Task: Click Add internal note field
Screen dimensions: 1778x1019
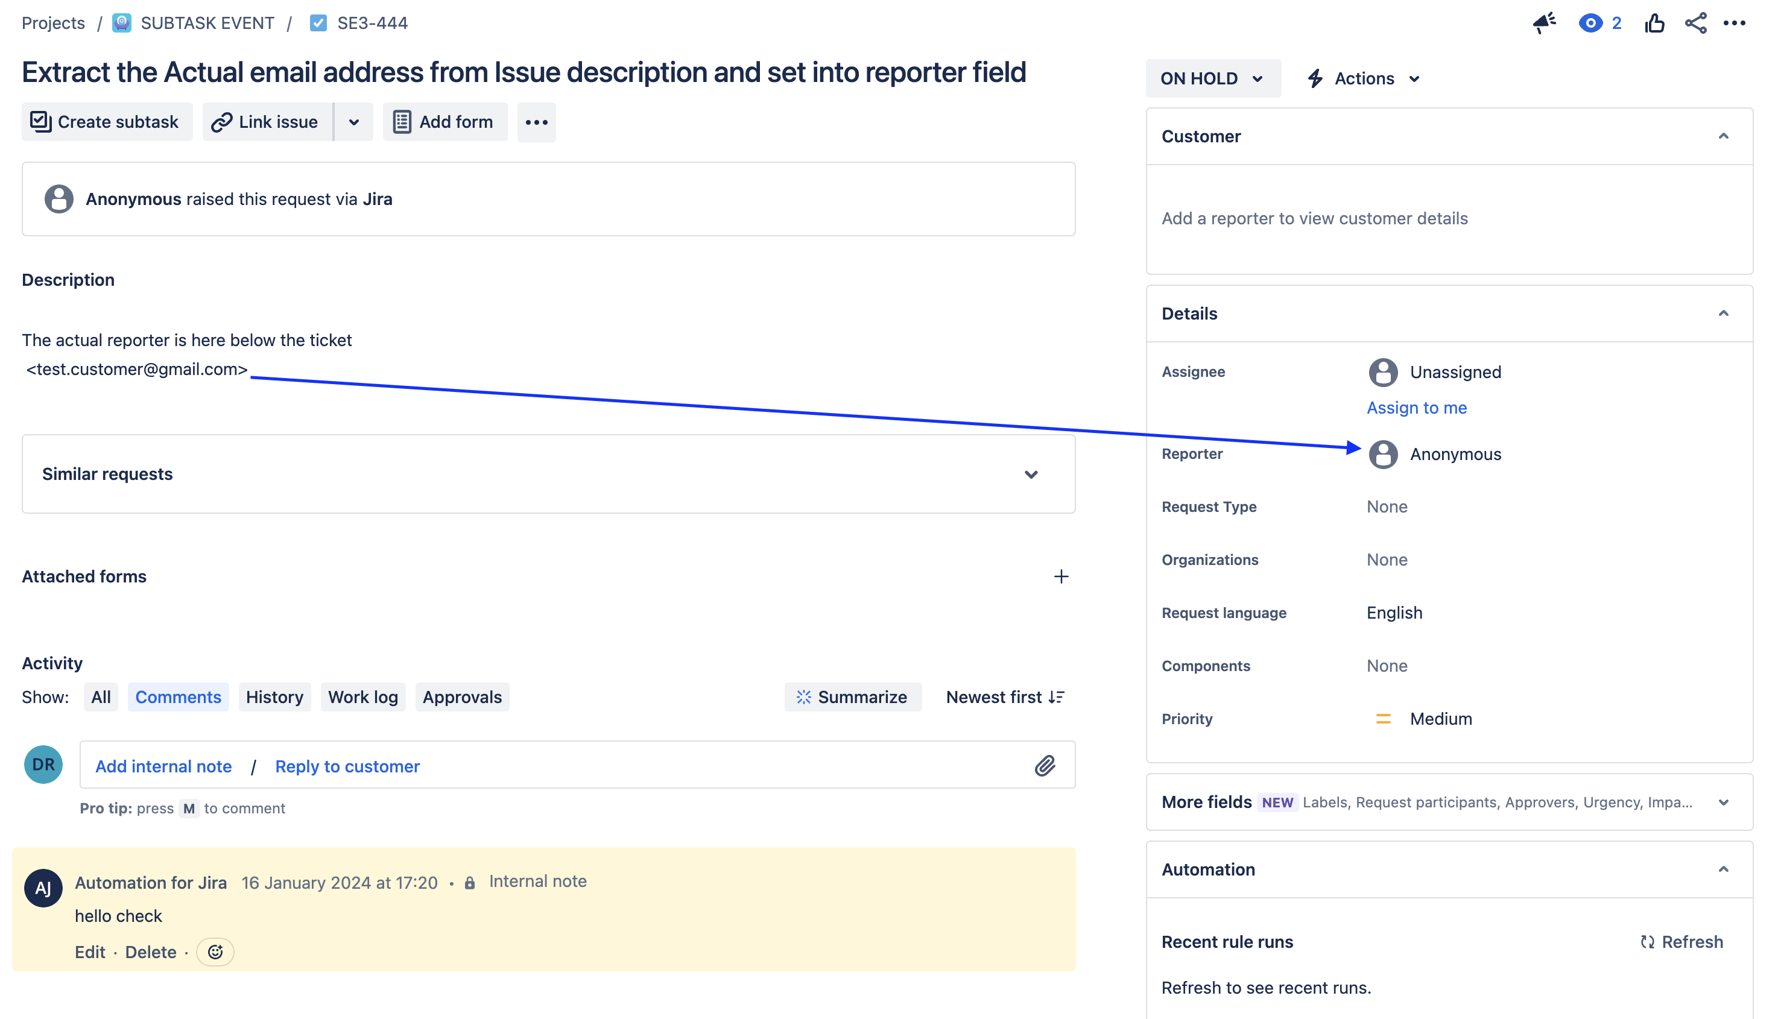Action: [163, 766]
